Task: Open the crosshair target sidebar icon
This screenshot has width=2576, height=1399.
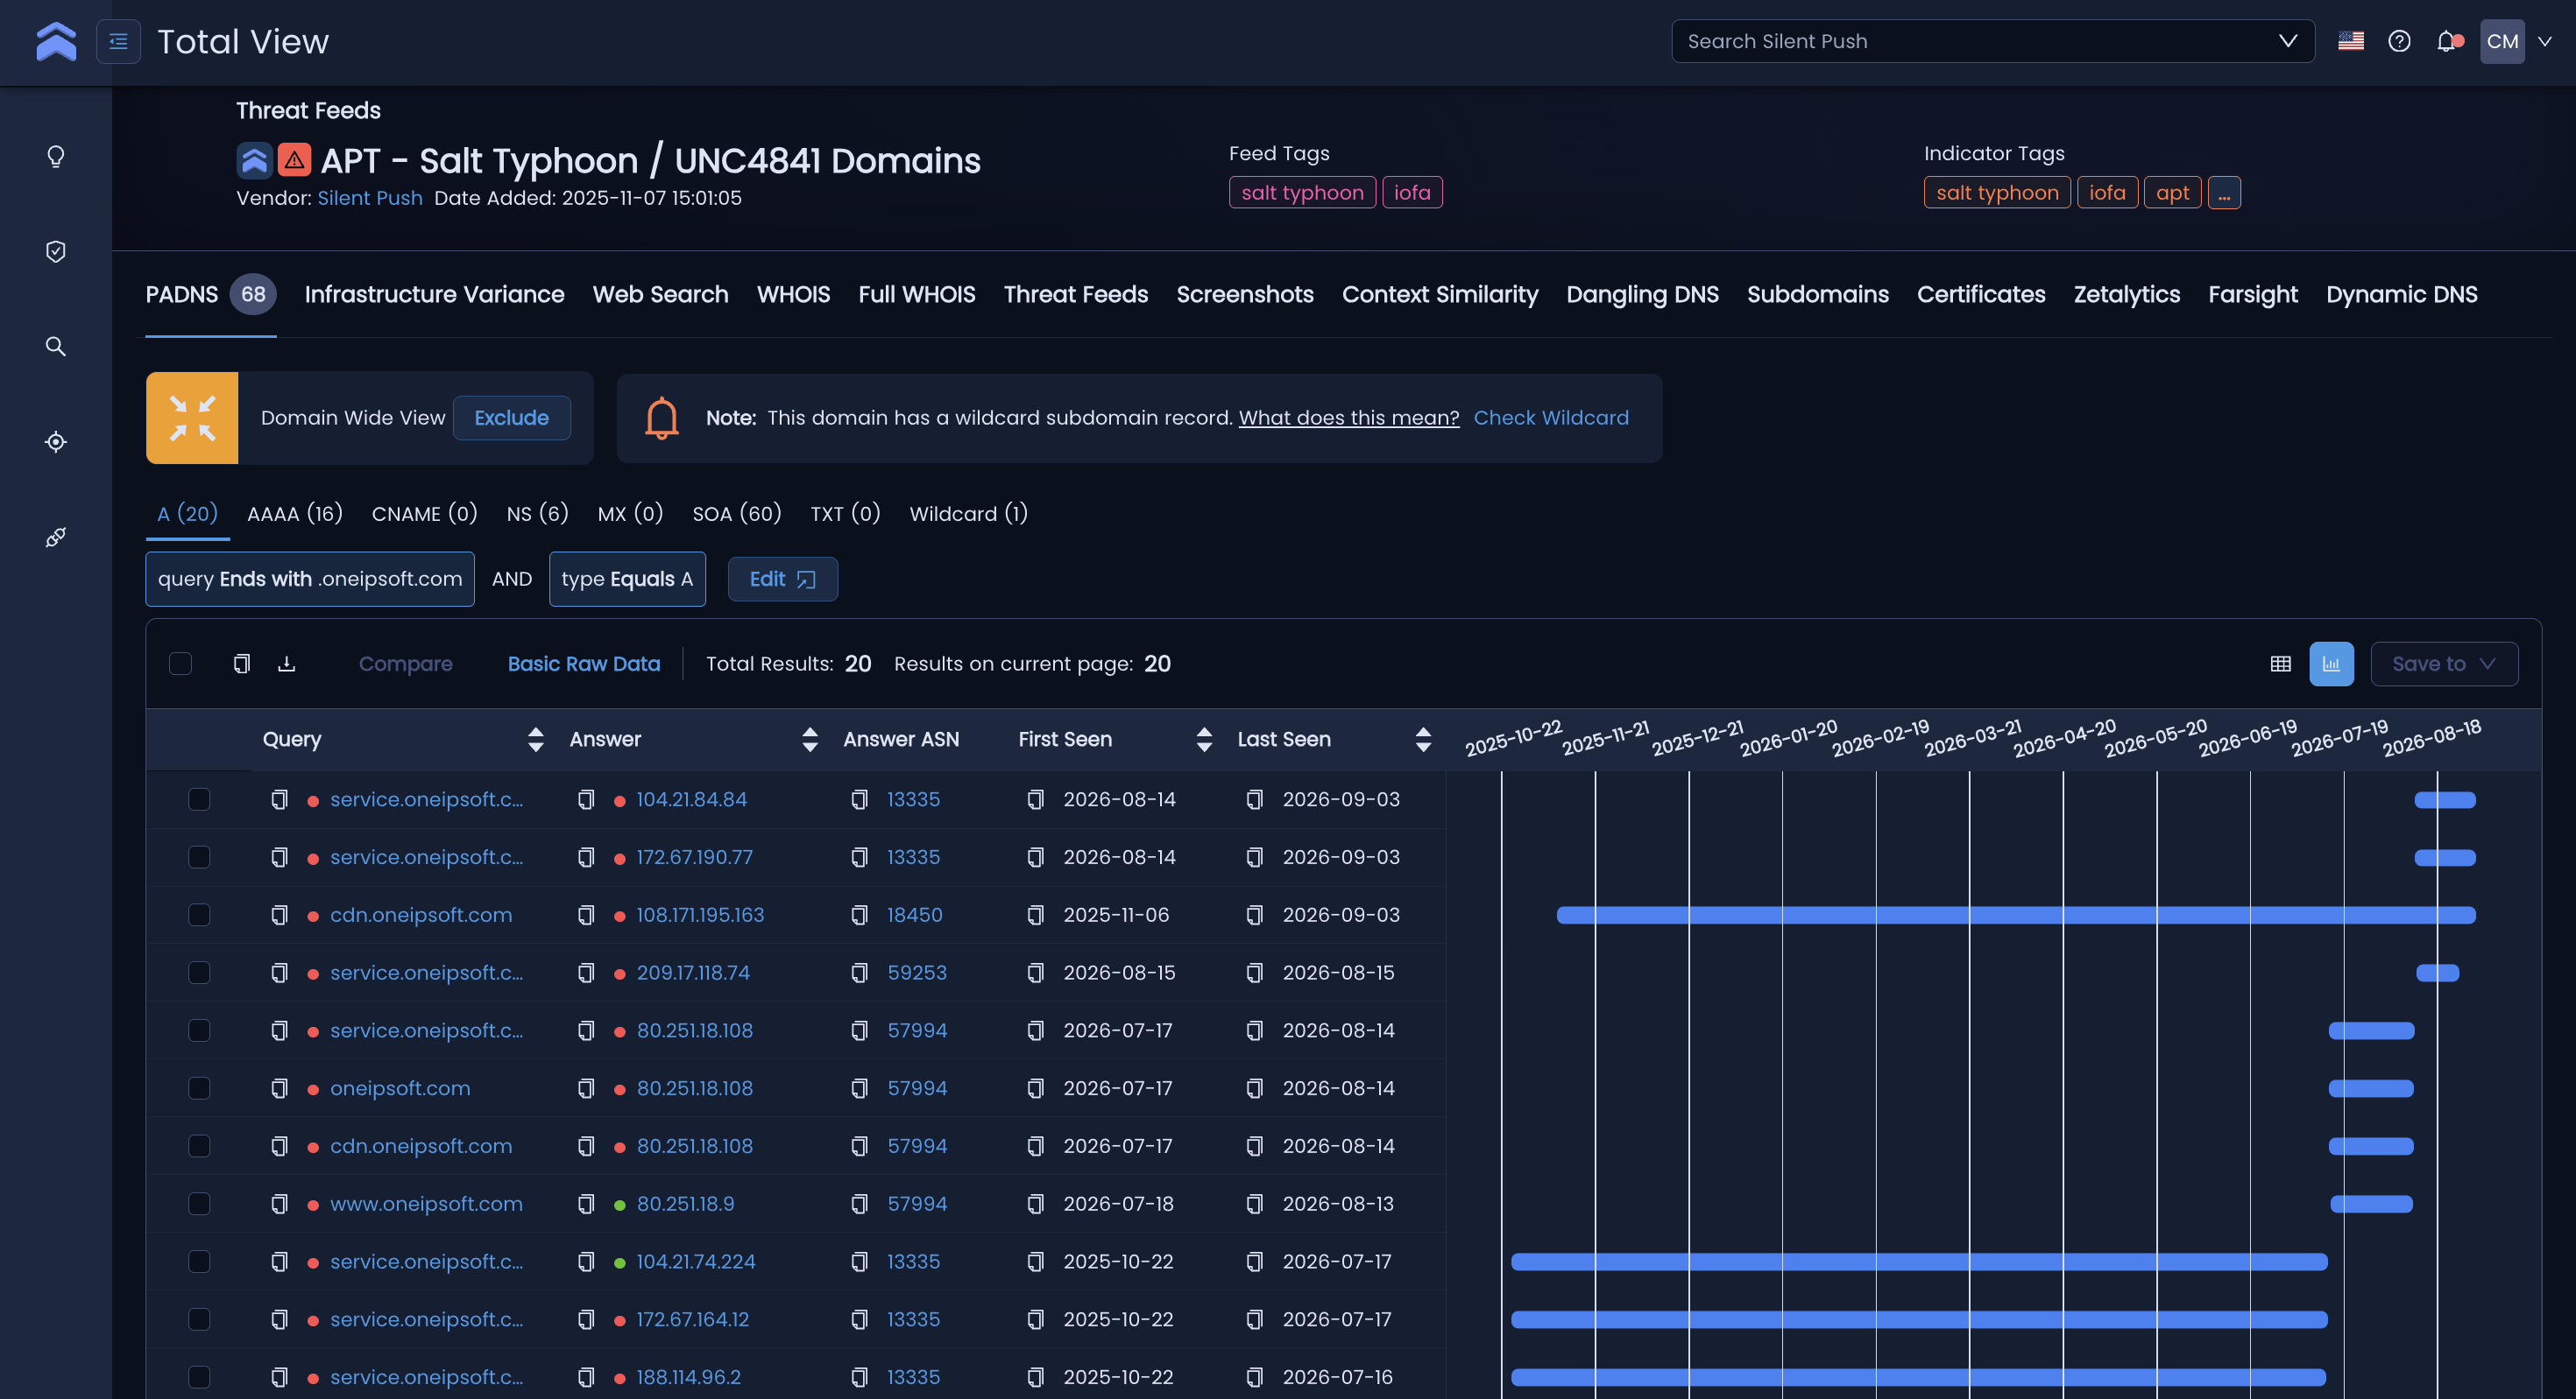Action: (56, 442)
